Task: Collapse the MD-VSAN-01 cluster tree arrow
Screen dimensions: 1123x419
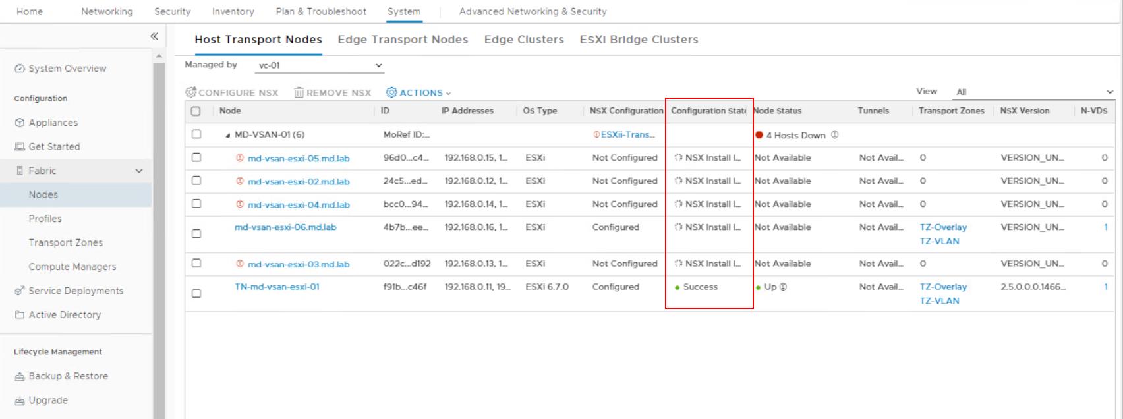Action: (228, 135)
